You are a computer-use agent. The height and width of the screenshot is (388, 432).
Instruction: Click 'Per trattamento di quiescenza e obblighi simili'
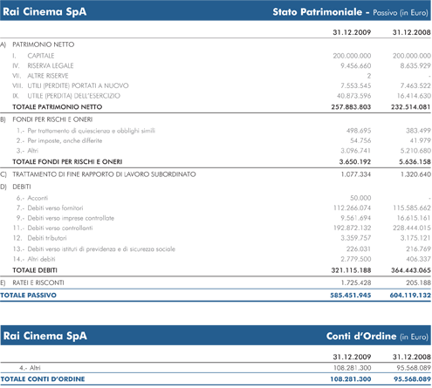tap(91, 131)
